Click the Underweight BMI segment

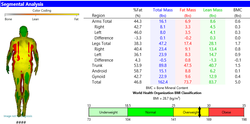pyautogui.click(x=108, y=112)
